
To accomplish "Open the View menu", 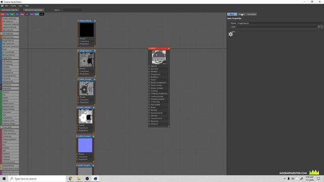I will 20,6.
